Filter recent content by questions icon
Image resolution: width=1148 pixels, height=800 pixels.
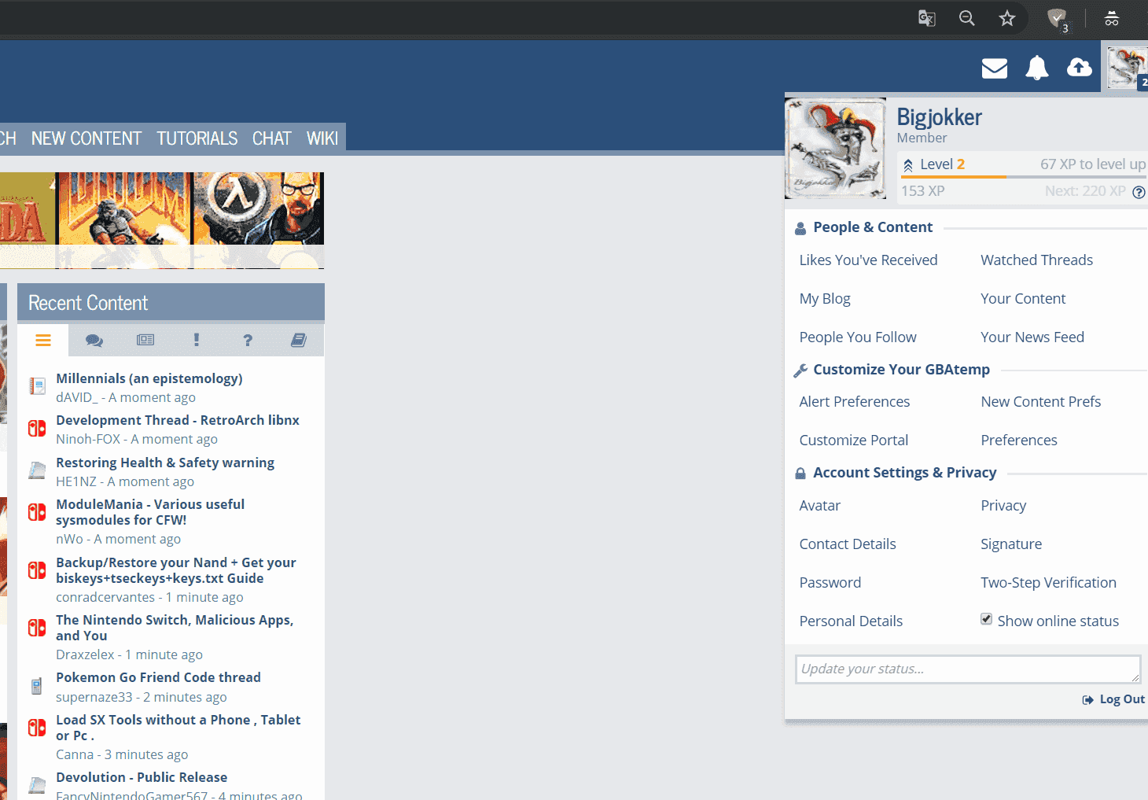(x=248, y=340)
